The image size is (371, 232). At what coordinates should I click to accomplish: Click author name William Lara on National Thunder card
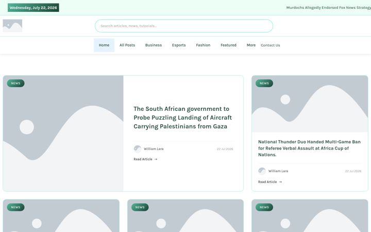tap(278, 171)
